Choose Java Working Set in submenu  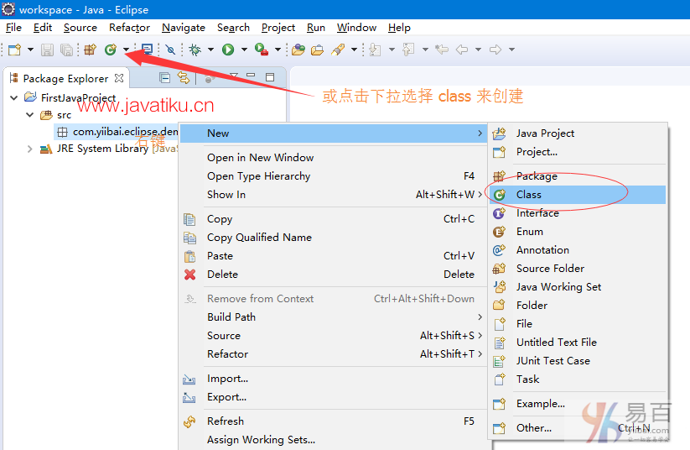coord(578,287)
